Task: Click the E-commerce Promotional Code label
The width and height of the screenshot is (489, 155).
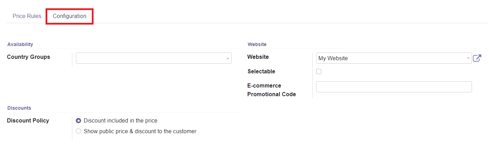Action: click(271, 90)
